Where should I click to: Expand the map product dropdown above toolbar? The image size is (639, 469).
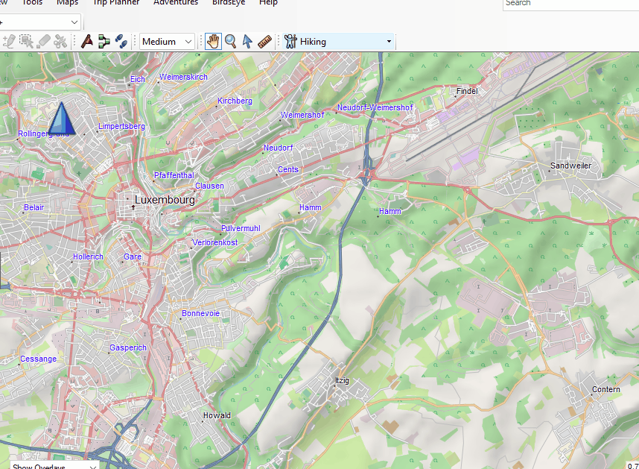point(74,22)
